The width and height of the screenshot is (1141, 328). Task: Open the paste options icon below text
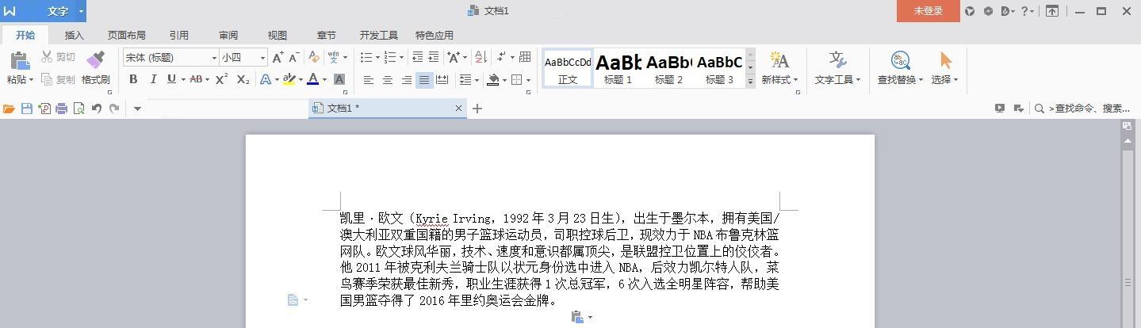(x=578, y=317)
